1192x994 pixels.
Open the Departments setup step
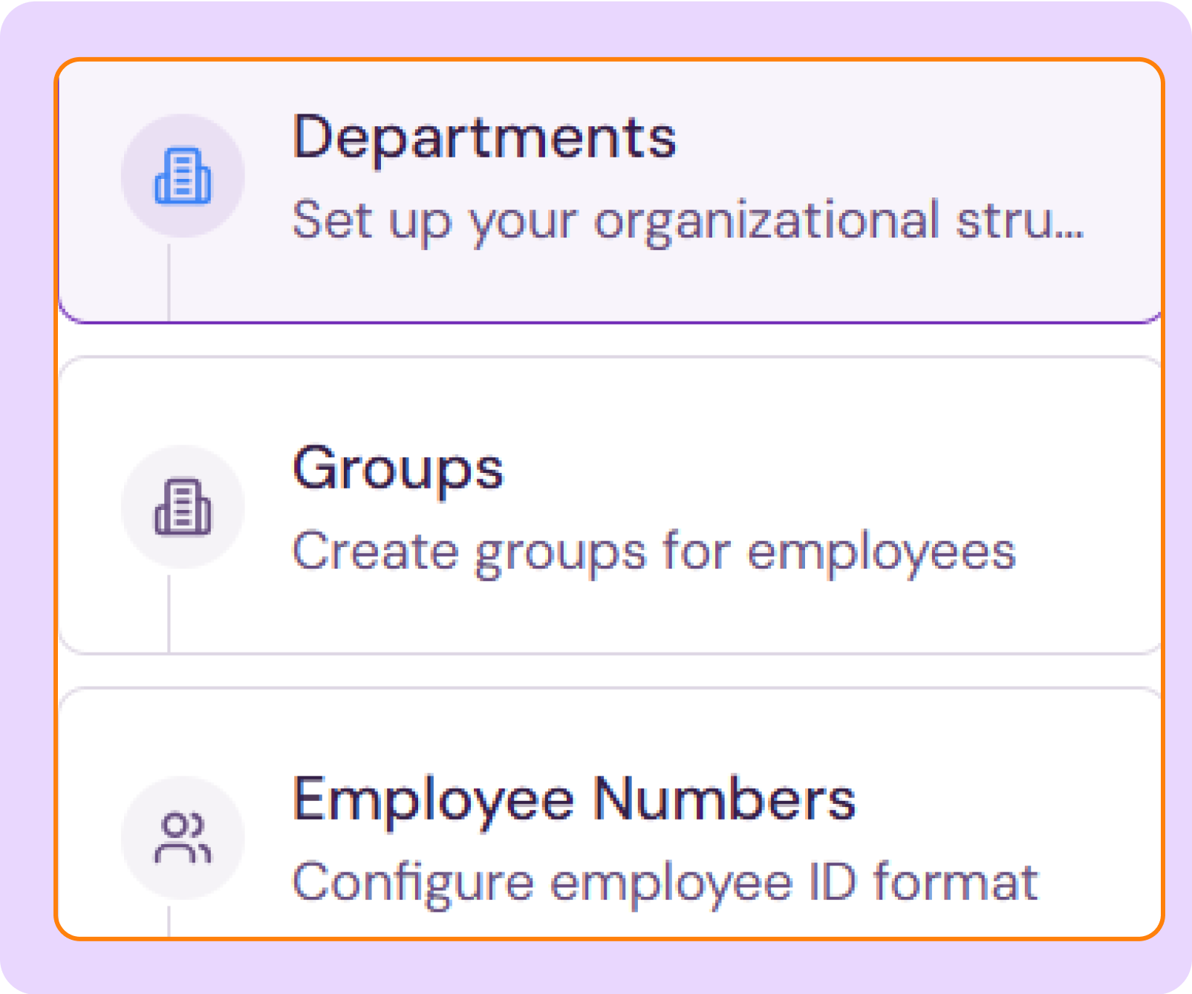pyautogui.click(x=484, y=138)
